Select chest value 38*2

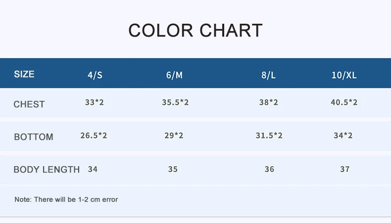tap(269, 102)
